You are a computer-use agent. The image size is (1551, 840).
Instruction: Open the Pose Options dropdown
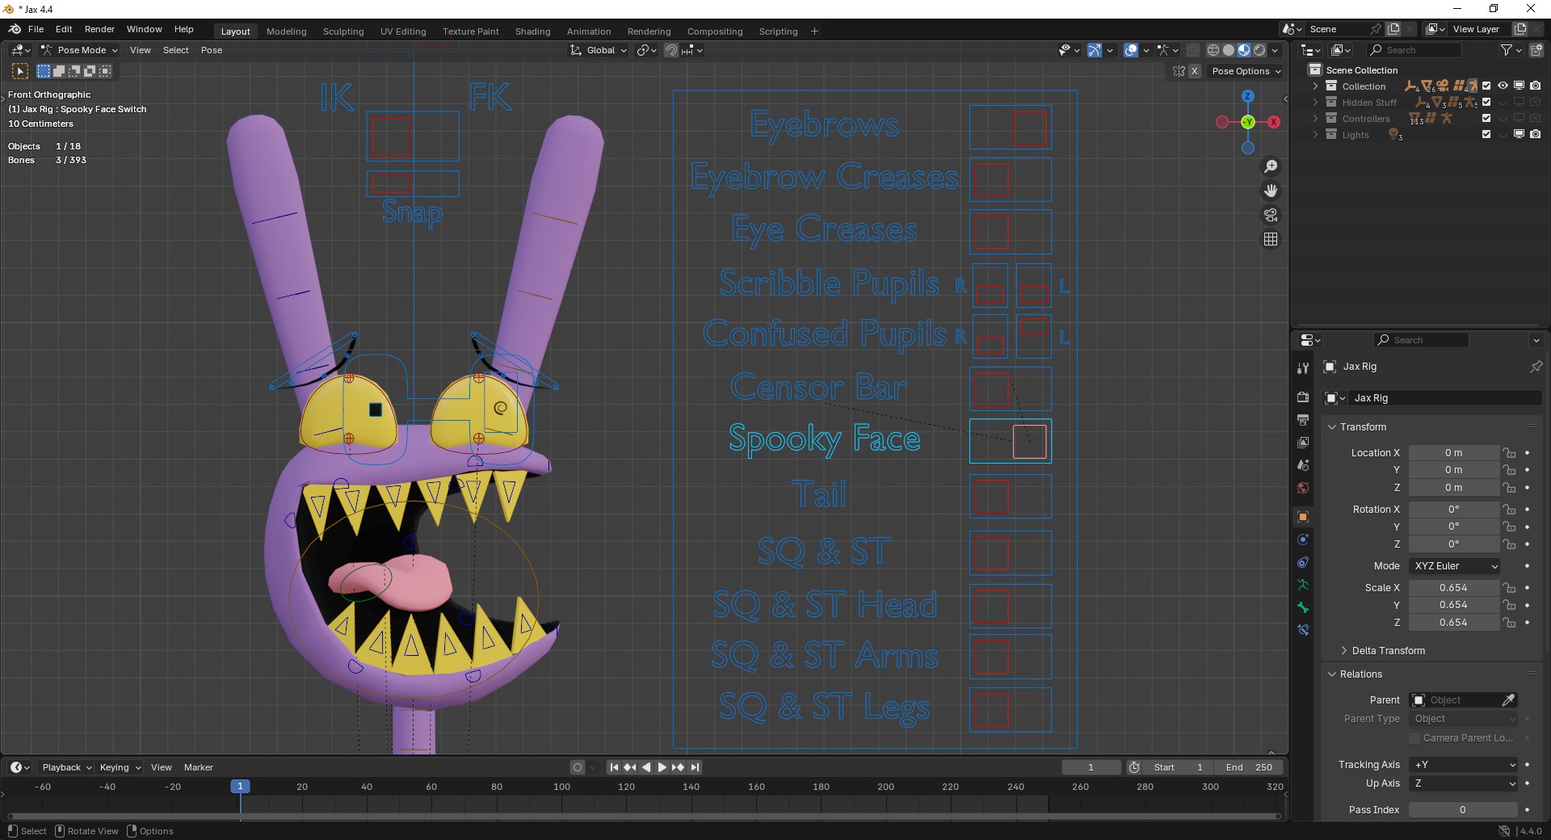click(1246, 71)
